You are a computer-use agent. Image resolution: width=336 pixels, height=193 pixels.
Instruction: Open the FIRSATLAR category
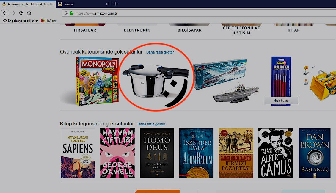[85, 30]
